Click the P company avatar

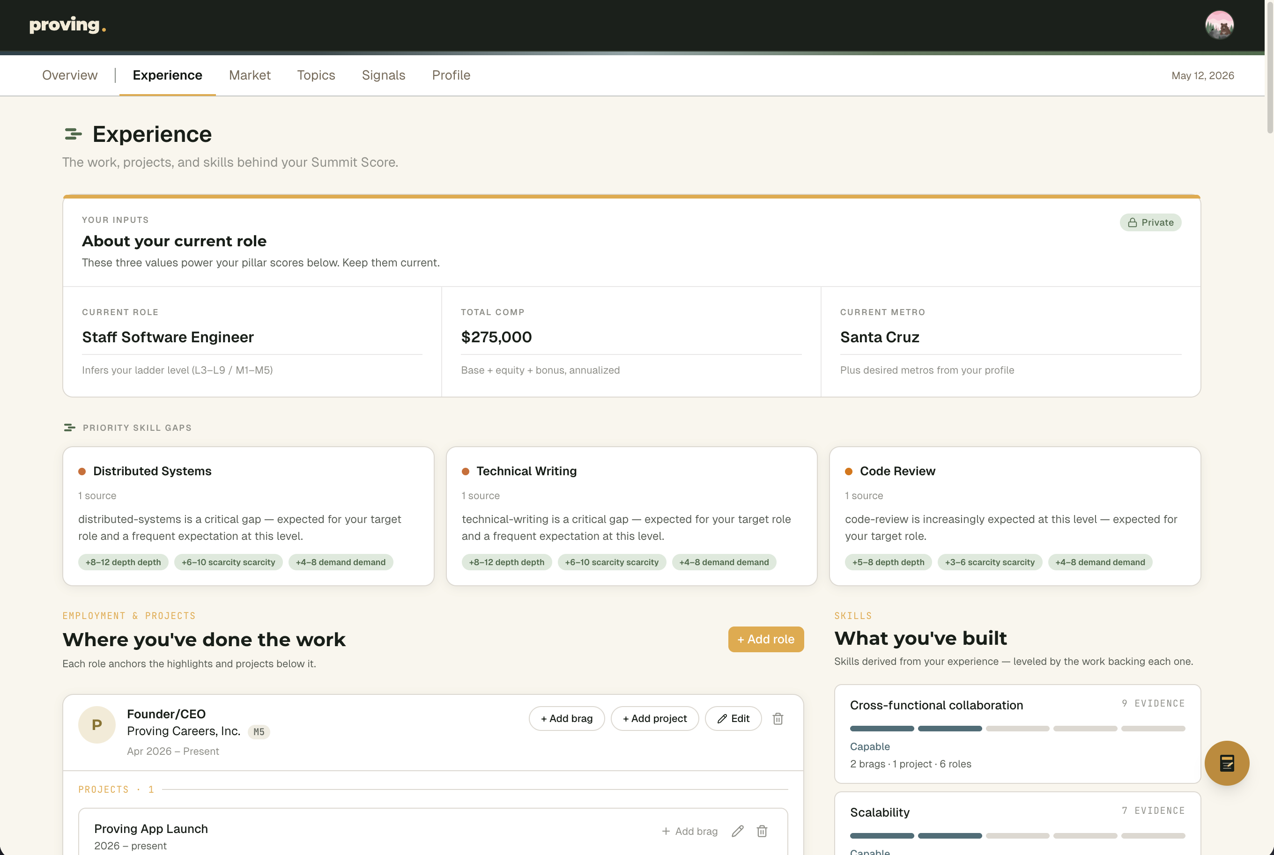point(96,725)
